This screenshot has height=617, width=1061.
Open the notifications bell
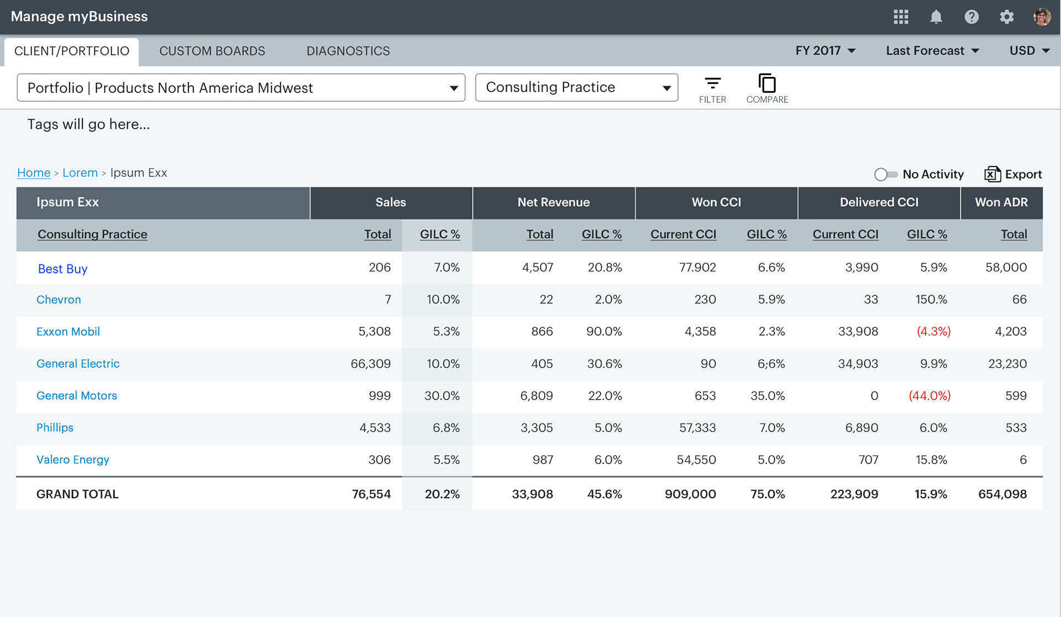(x=936, y=17)
